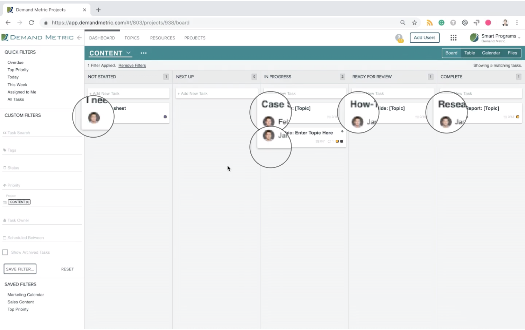
Task: Open the Scheduled Between date filter
Action: 42,238
